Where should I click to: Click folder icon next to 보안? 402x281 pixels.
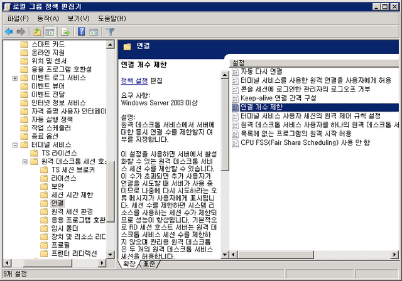[x=44, y=186]
